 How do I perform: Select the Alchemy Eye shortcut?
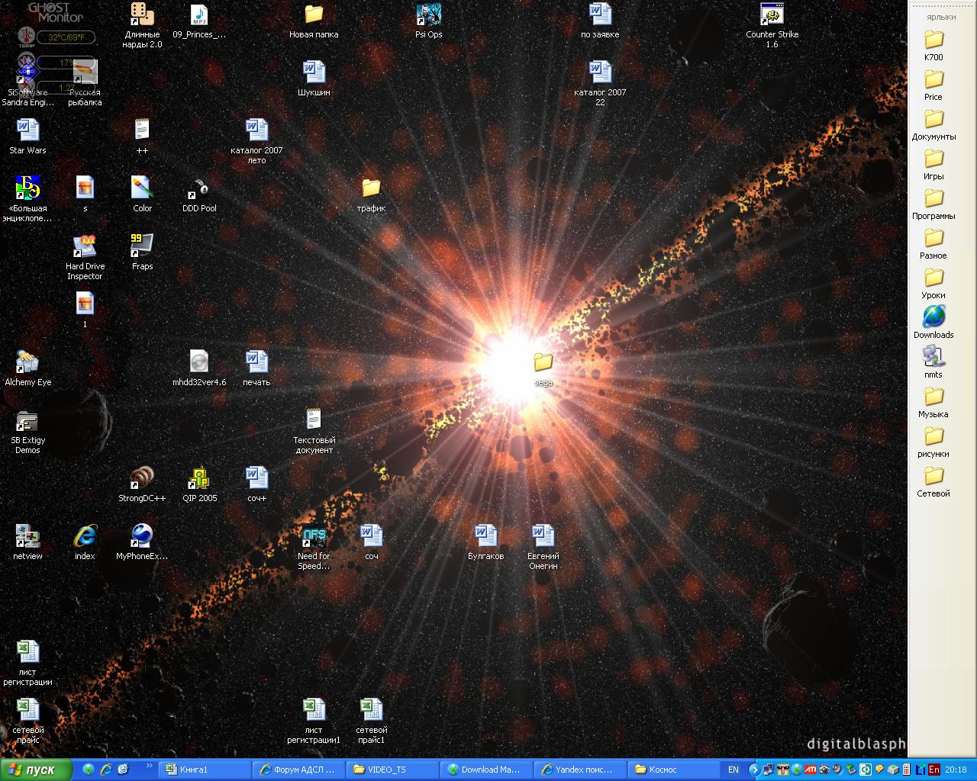pyautogui.click(x=27, y=363)
